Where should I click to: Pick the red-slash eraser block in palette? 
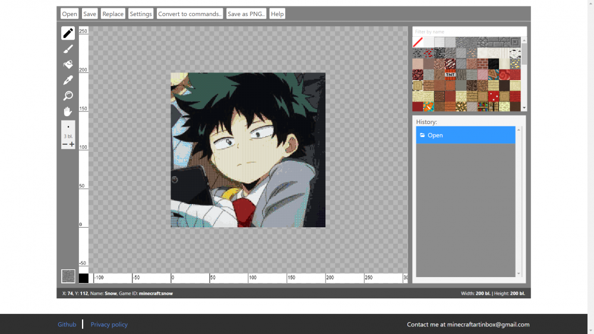pos(418,42)
